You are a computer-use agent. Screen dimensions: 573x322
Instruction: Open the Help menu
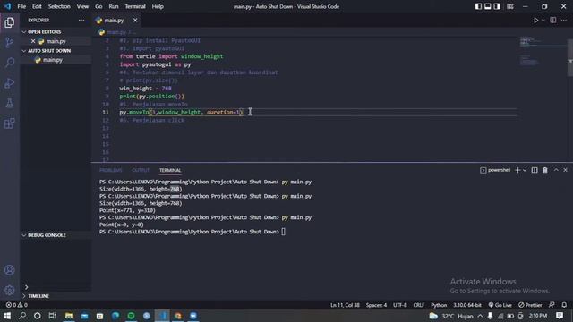point(158,6)
